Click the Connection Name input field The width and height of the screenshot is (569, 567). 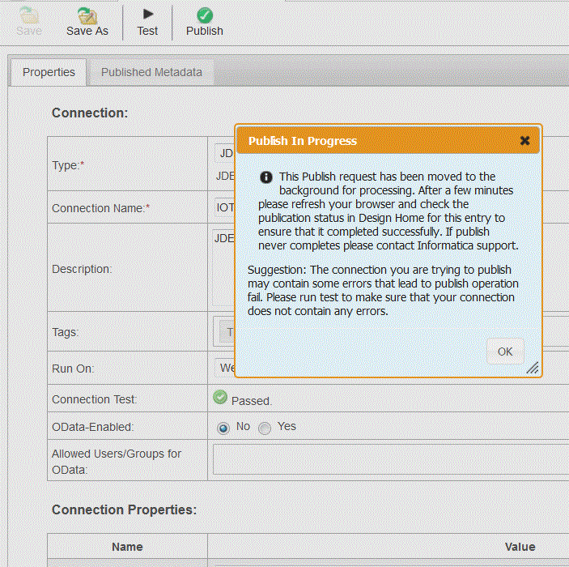pos(223,207)
